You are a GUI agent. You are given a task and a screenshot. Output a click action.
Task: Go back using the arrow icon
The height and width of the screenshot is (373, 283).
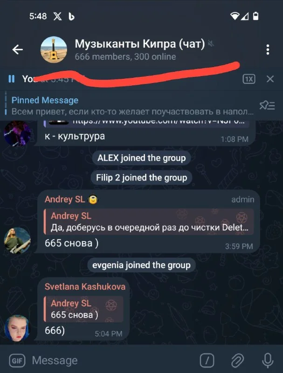18,49
